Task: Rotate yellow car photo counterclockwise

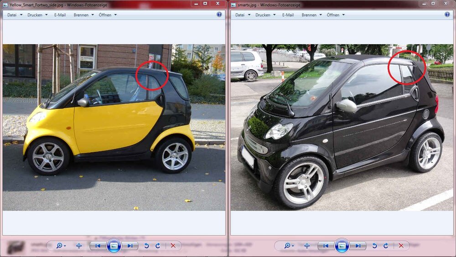Action: point(146,246)
